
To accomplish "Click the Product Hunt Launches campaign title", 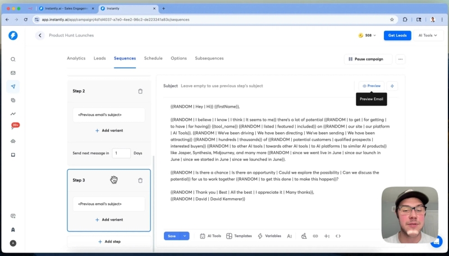I will 71,35.
